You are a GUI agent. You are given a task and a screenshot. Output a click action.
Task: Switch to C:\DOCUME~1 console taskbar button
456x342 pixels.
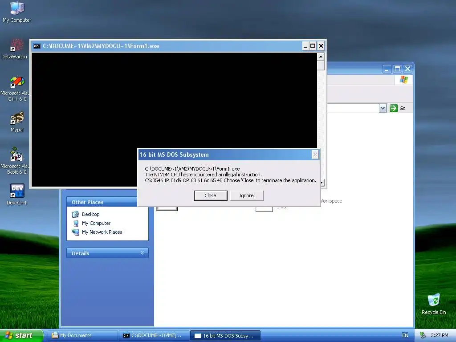154,336
